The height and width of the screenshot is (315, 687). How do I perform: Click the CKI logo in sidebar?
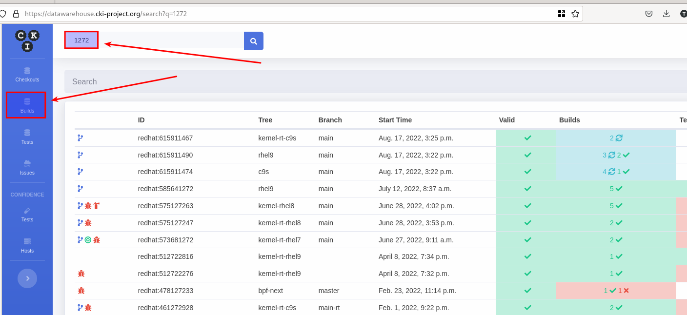pyautogui.click(x=27, y=40)
